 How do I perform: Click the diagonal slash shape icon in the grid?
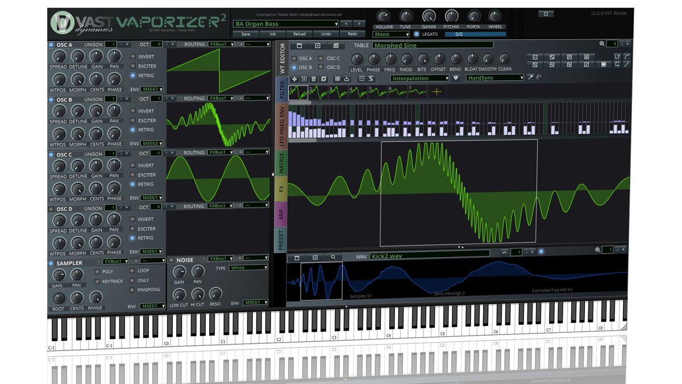tap(586, 65)
